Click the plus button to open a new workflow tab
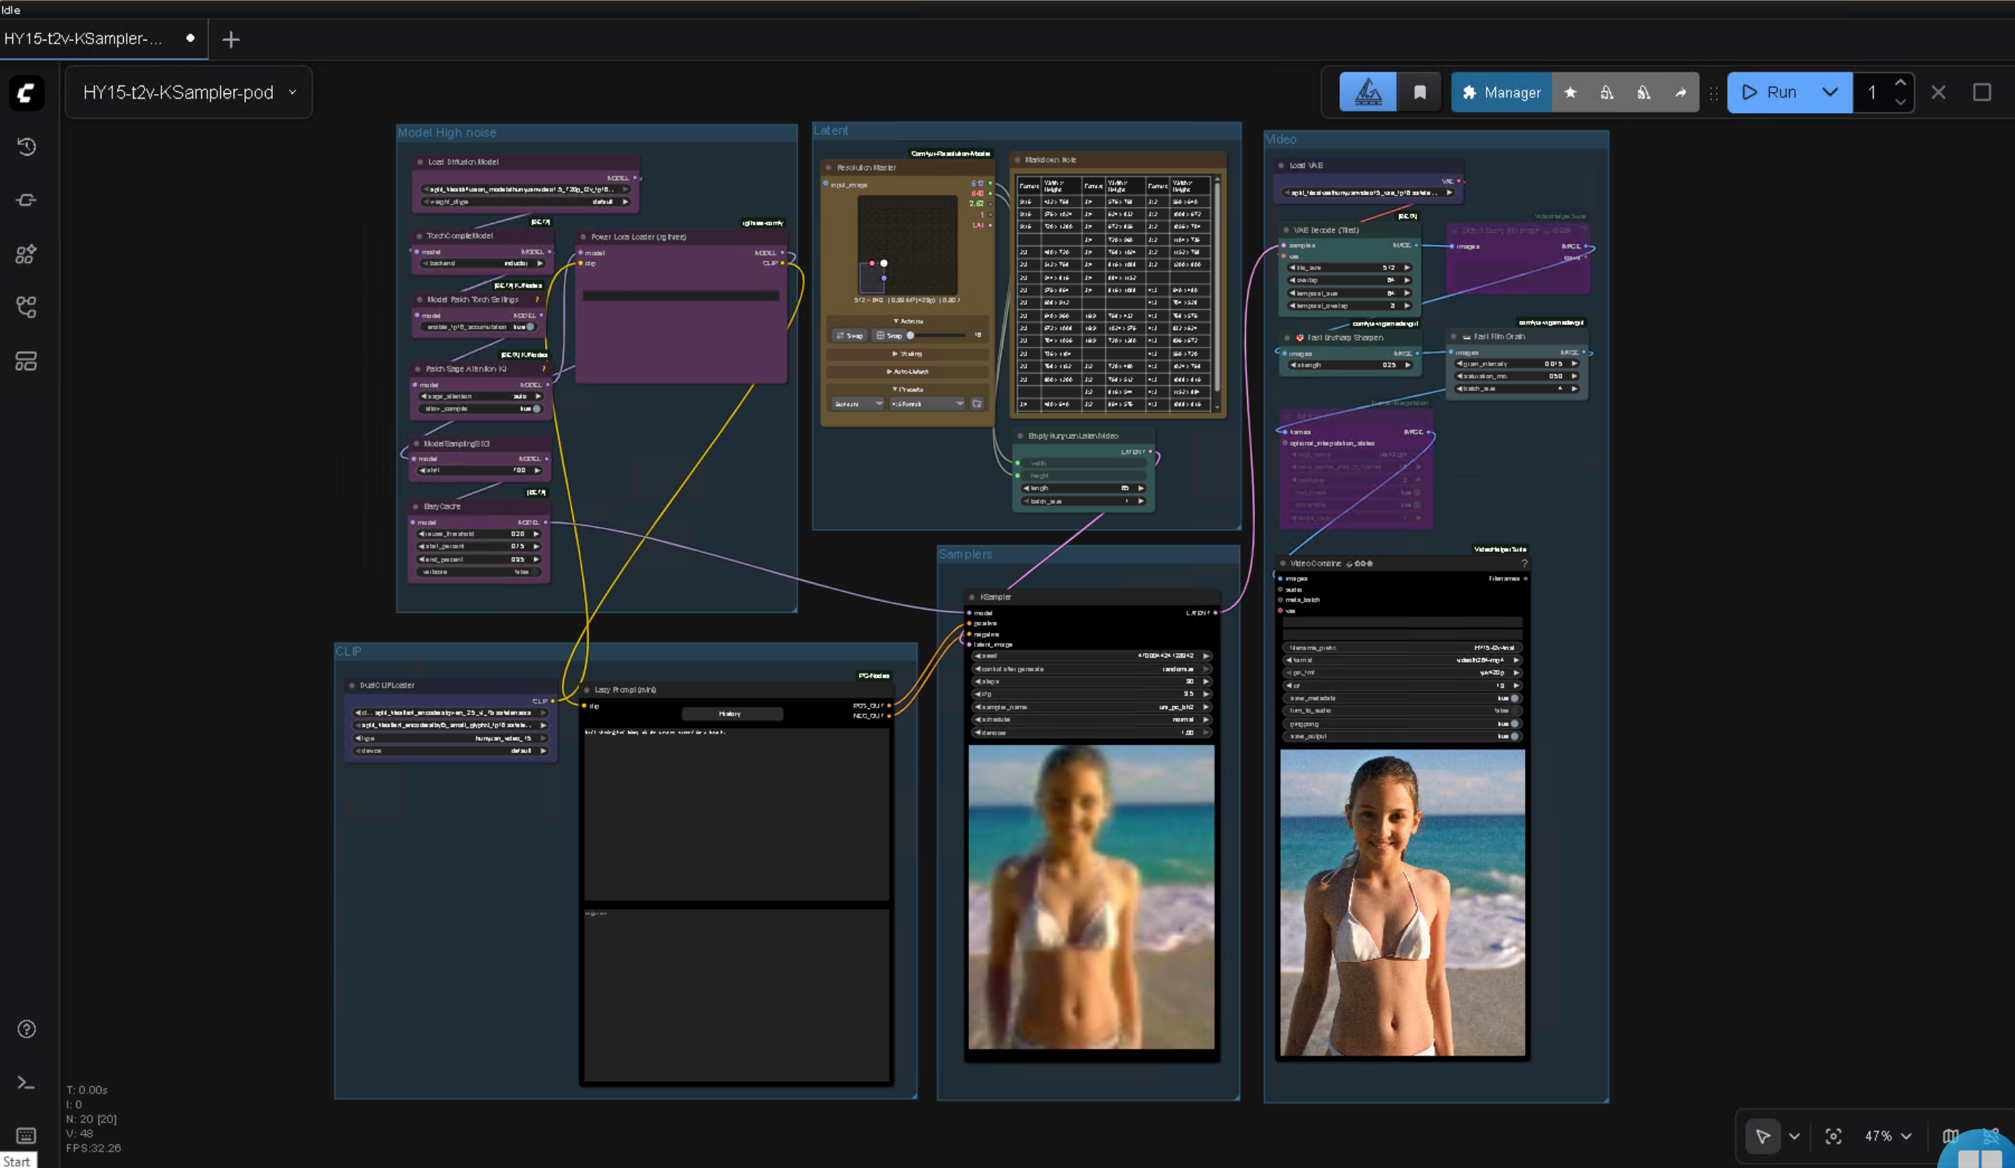The width and height of the screenshot is (2015, 1168). 230,38
